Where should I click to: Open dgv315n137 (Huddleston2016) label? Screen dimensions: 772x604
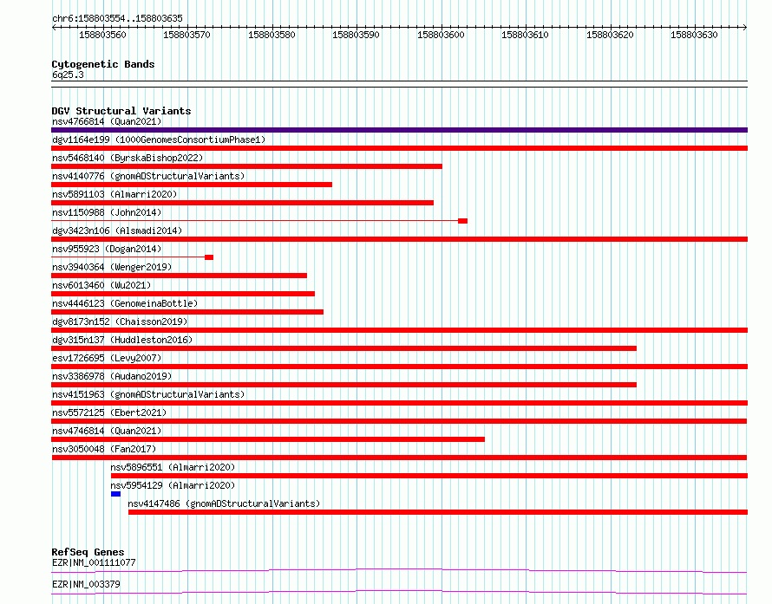pyautogui.click(x=122, y=340)
